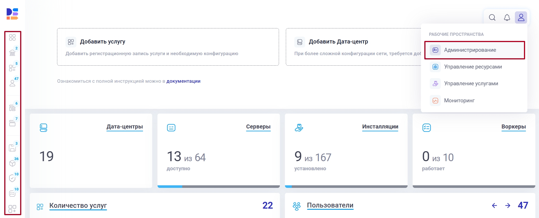Open search with the magnifier icon

[x=492, y=18]
